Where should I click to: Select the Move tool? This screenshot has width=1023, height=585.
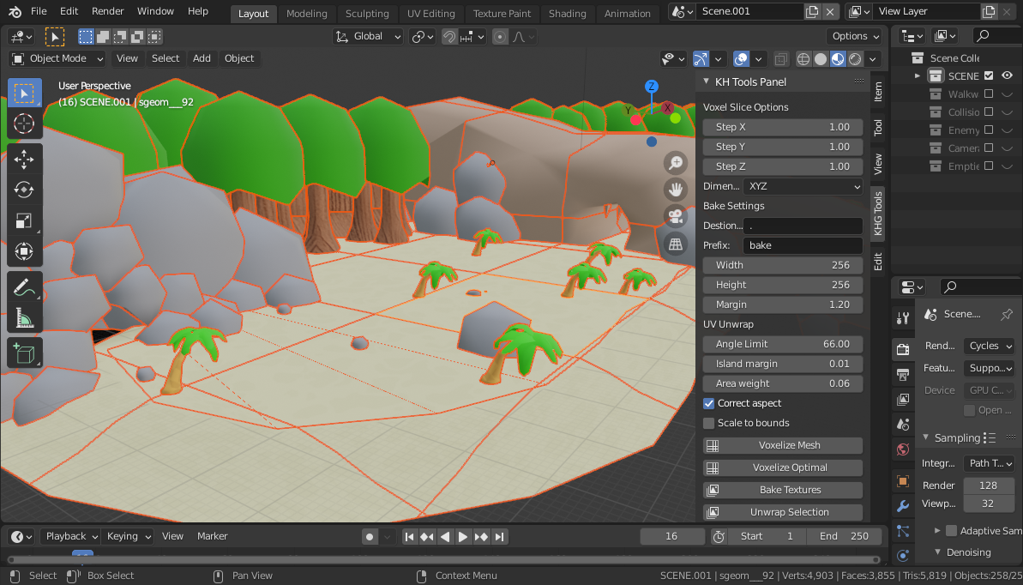pos(25,160)
